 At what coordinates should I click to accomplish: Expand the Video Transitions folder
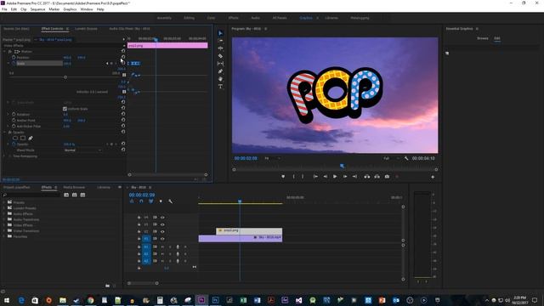(x=4, y=230)
